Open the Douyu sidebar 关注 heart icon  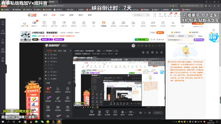coord(3,23)
